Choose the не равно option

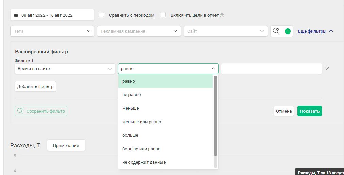(x=166, y=95)
